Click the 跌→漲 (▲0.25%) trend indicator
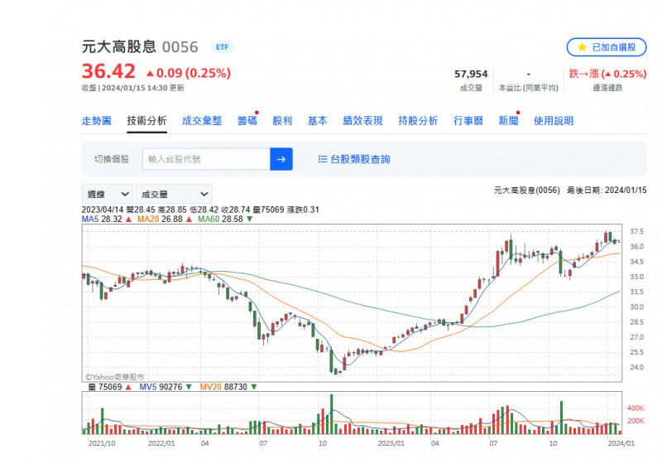662x459 pixels. 607,74
